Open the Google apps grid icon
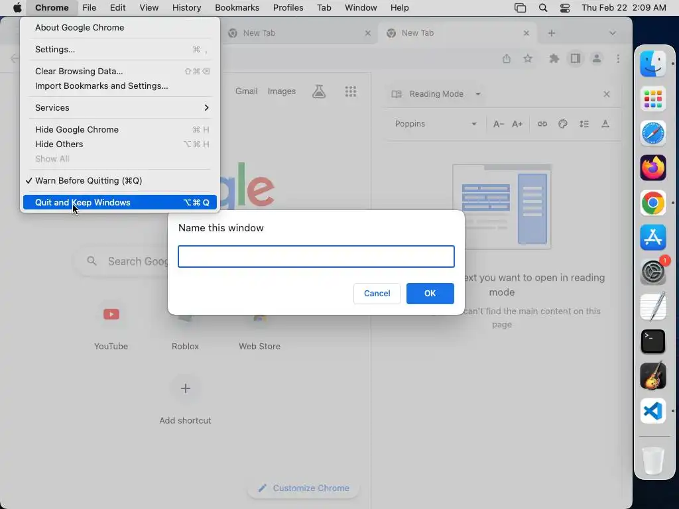Viewport: 679px width, 509px height. point(350,91)
